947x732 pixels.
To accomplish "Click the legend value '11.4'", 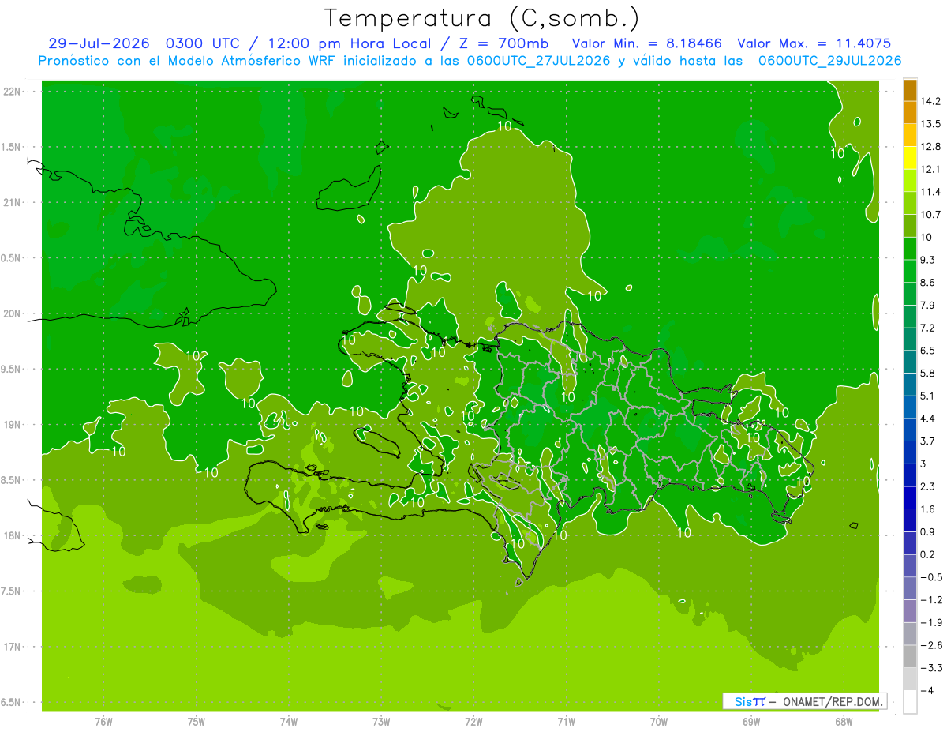I will [x=931, y=192].
